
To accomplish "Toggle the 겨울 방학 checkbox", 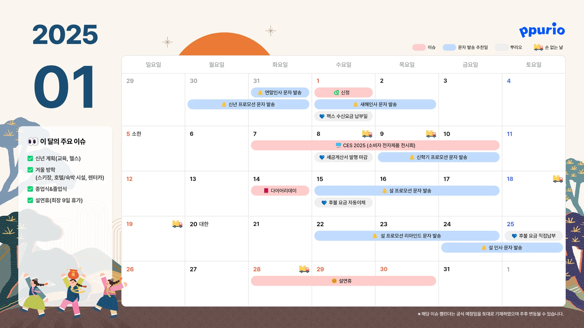I will click(30, 170).
